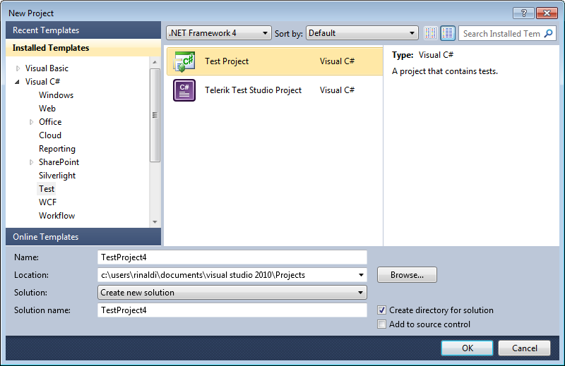Viewport: 565px width, 366px height.
Task: Click the template tree scrollbar thumb
Action: click(155, 115)
